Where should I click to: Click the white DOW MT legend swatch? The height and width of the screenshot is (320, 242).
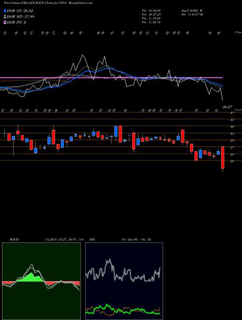5,17
